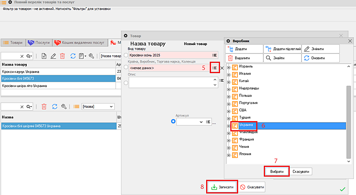Click the Видалити button in Виробник window
This screenshot has width=356, height=195.
[244, 58]
